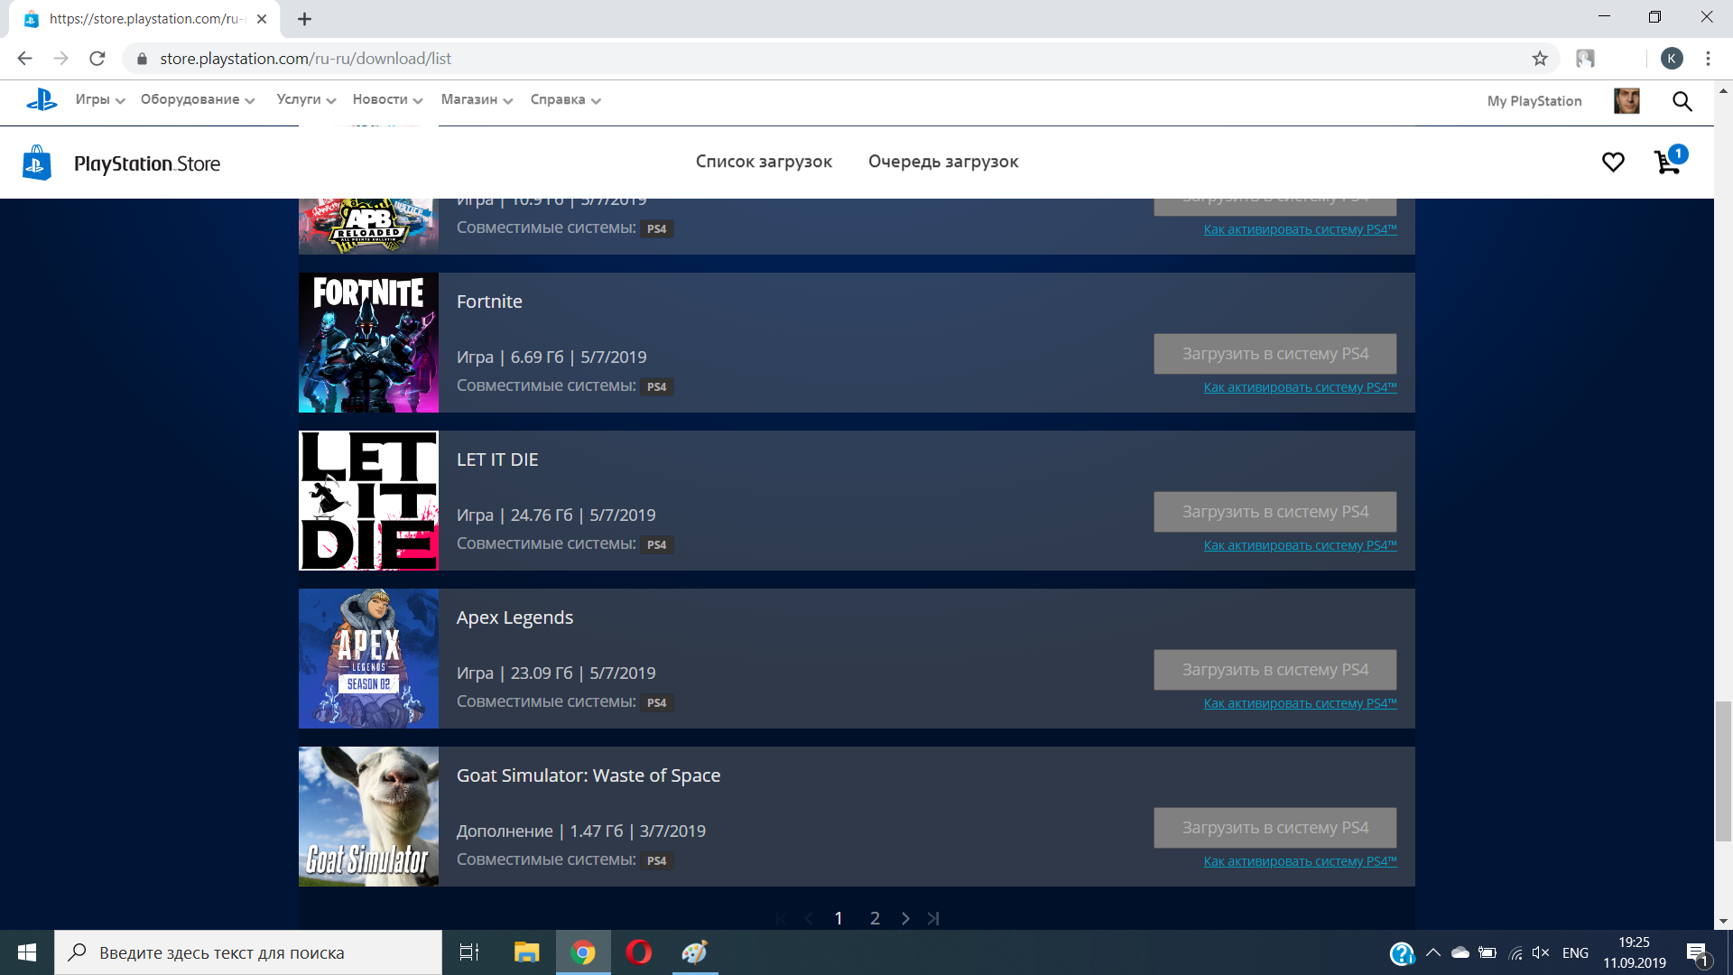
Task: Download LET IT DIE to PS4 system
Action: (1274, 512)
